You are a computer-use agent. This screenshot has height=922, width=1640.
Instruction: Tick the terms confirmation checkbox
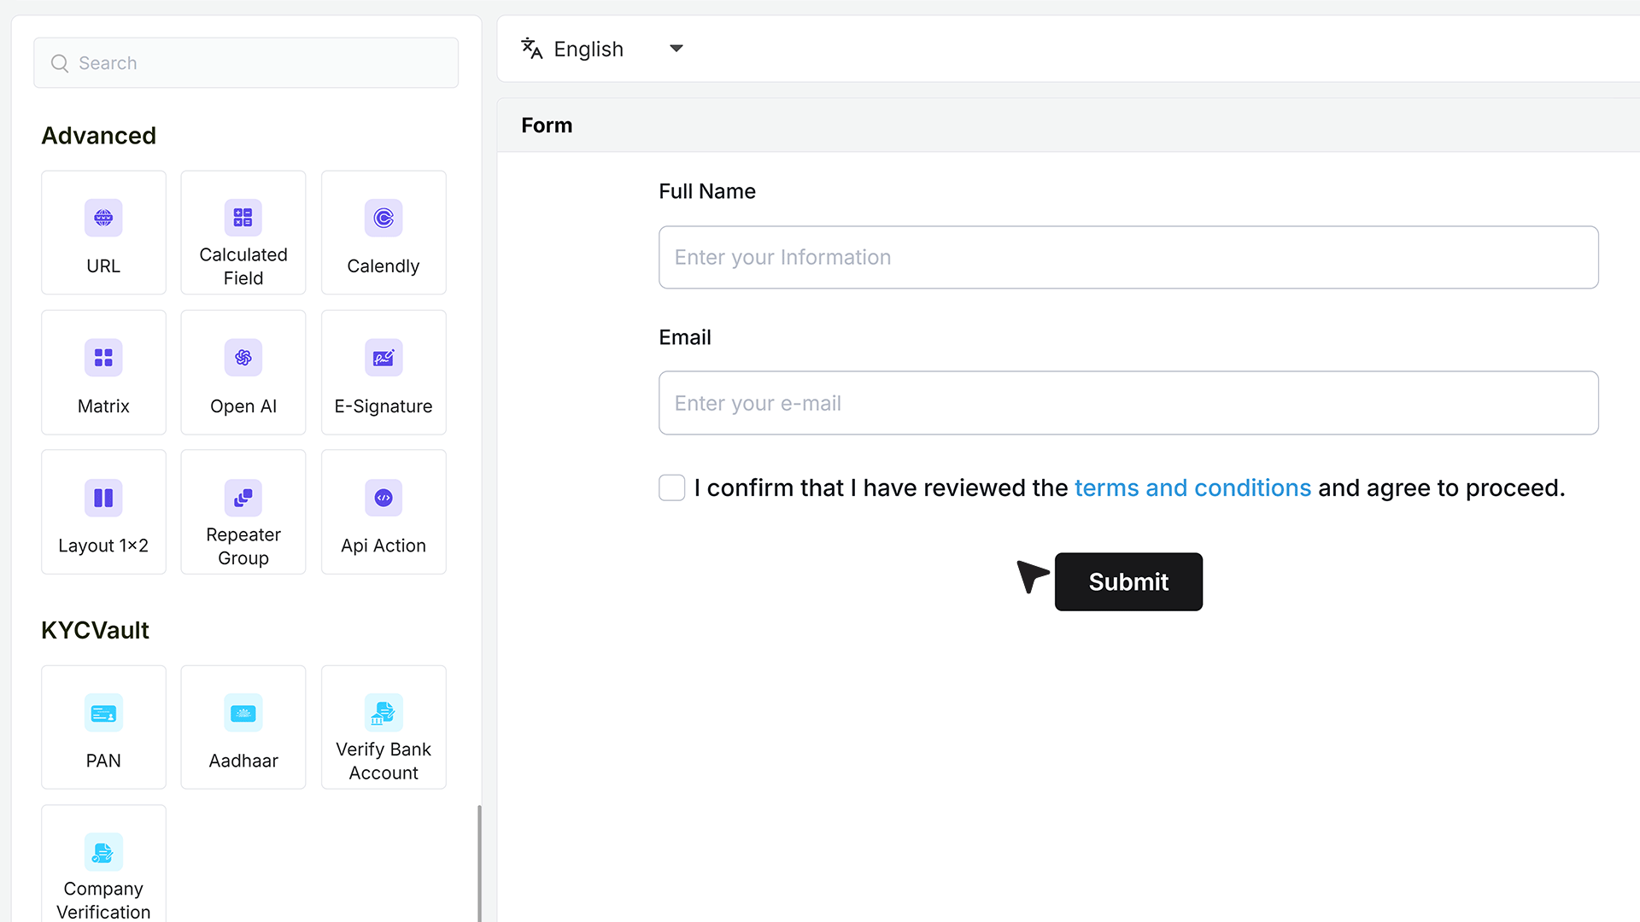672,487
